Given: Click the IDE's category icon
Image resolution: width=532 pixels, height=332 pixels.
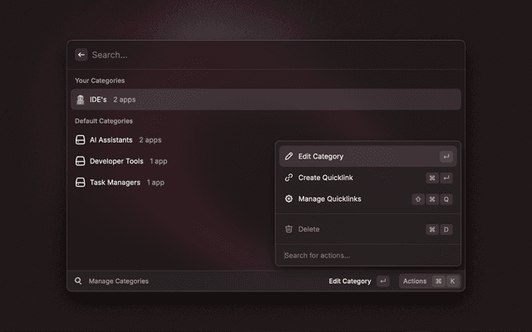Looking at the screenshot, I should [80, 100].
